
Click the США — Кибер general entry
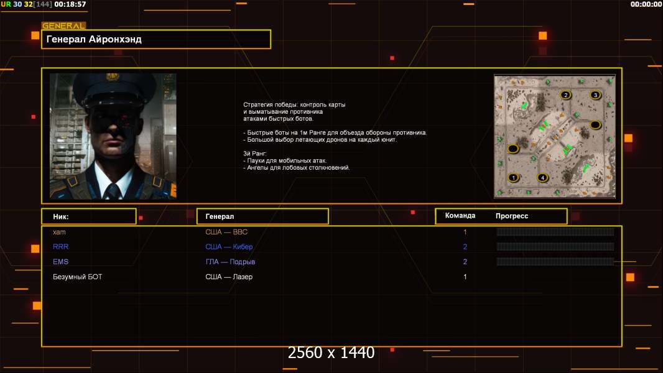229,247
